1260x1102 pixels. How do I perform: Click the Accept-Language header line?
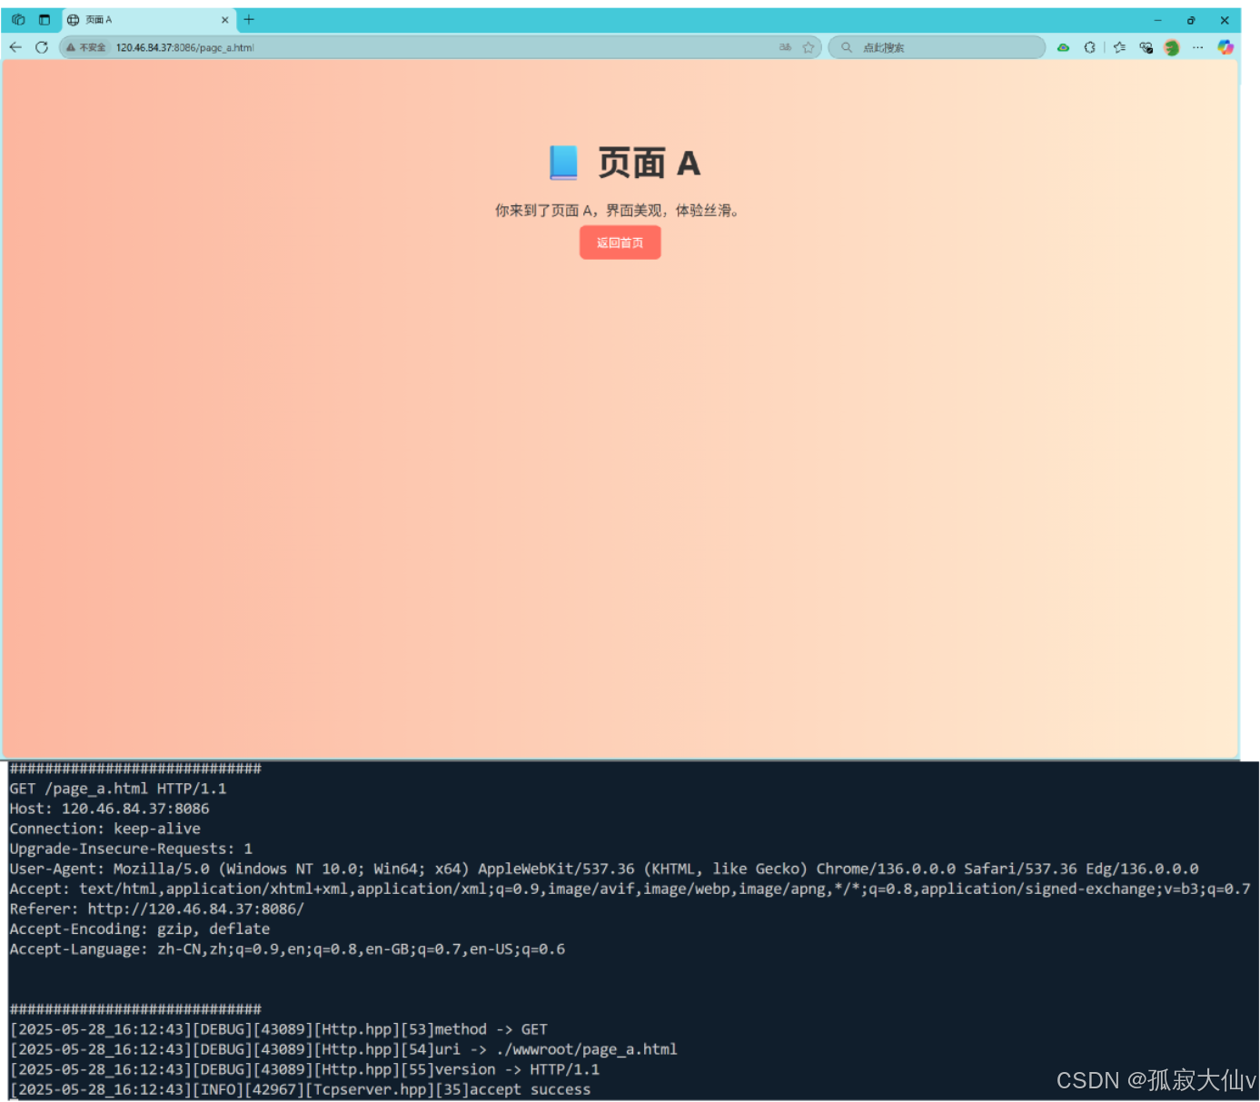(287, 948)
